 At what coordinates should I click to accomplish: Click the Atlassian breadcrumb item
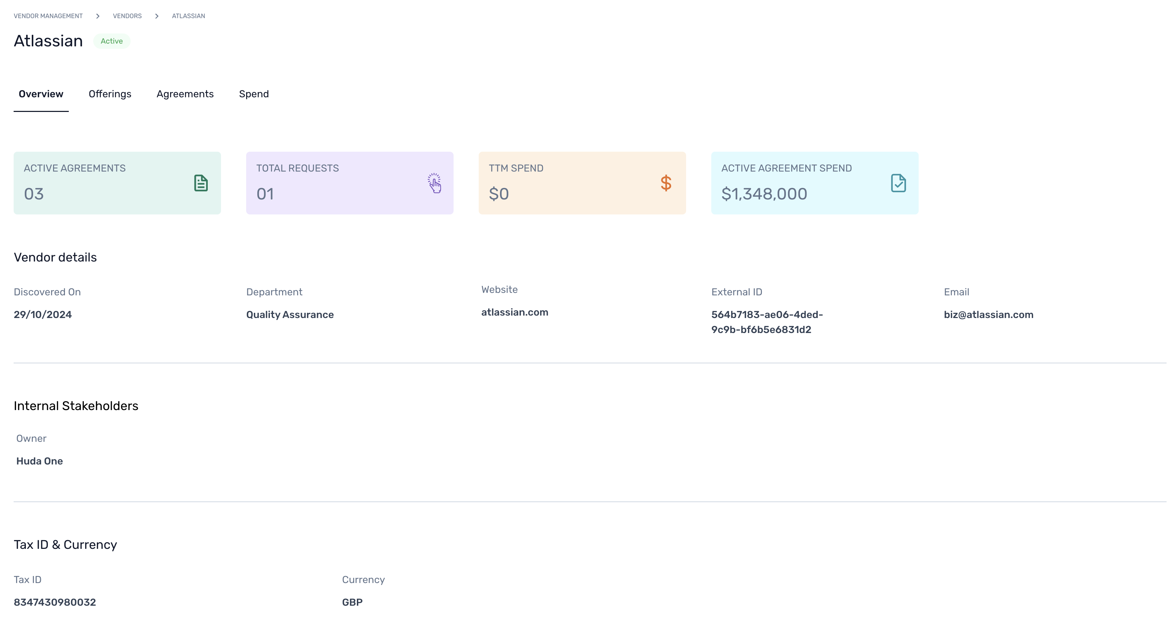pyautogui.click(x=189, y=16)
